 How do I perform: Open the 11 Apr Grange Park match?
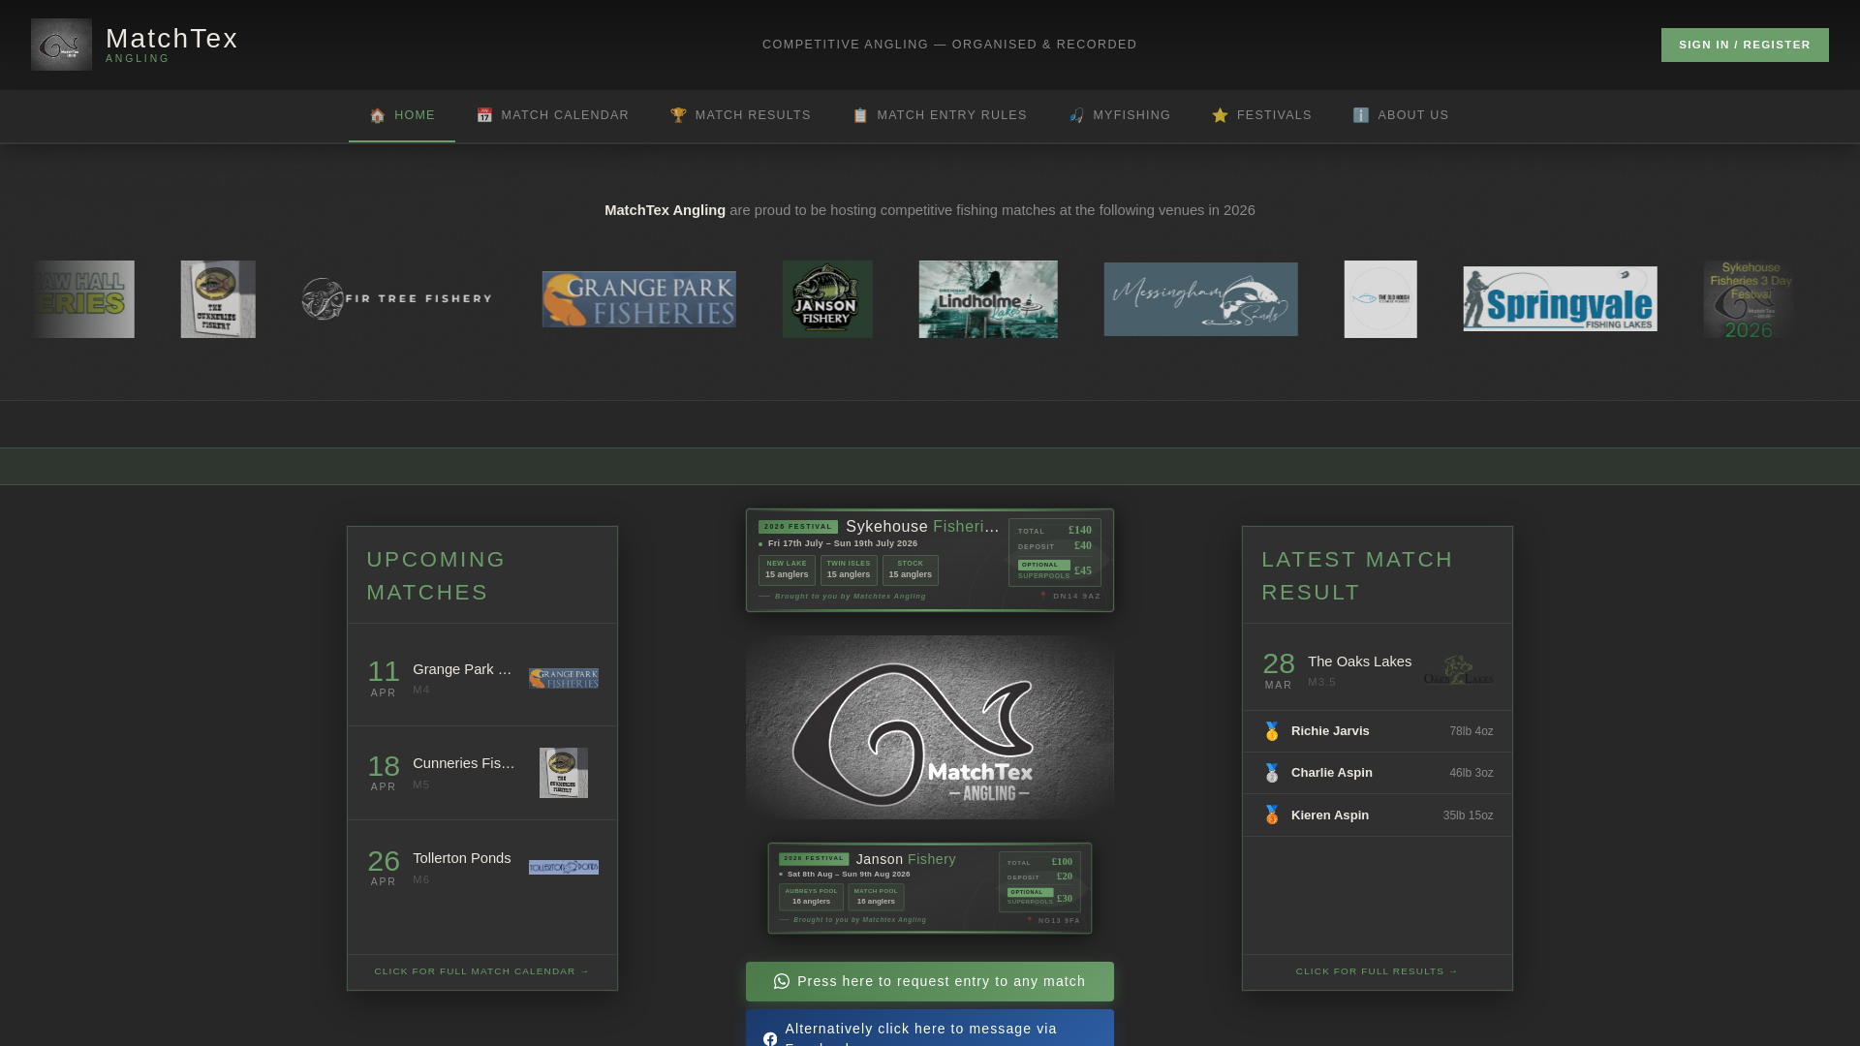click(482, 679)
